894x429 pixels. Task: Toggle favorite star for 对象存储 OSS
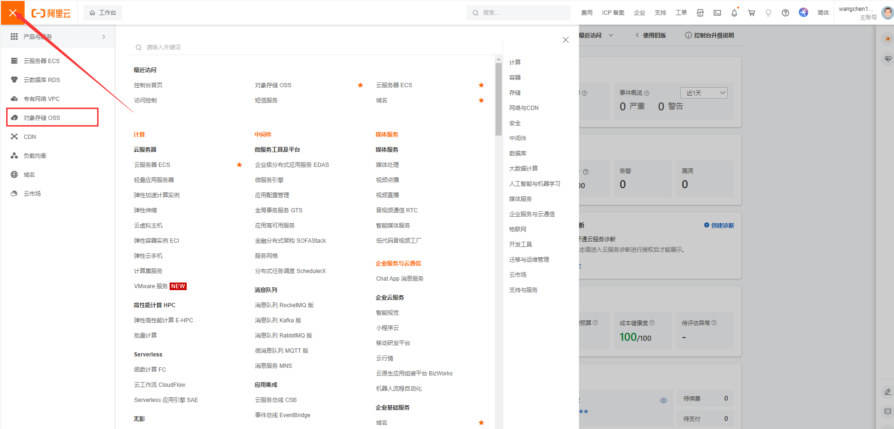point(360,85)
